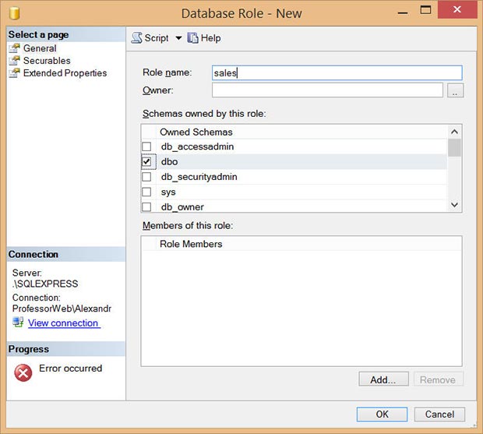This screenshot has width=483, height=434.
Task: Close the Database Role dialog
Action: (457, 10)
